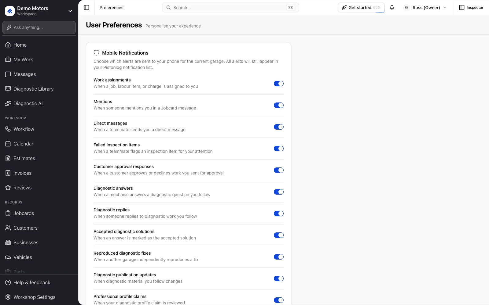
Task: Toggle Accepted diagnostic solutions alerts
Action: pos(279,235)
